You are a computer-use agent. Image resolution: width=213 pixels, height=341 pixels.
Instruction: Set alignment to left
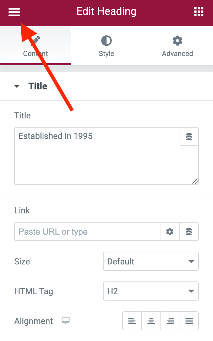tap(132, 321)
